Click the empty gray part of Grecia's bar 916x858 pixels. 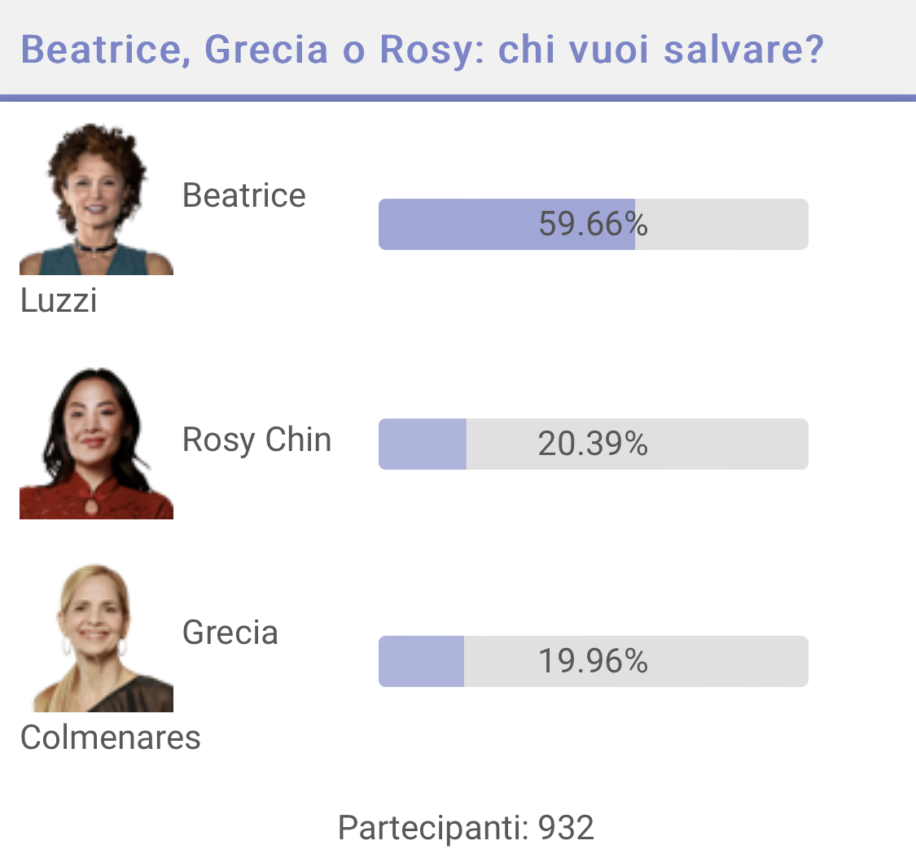point(636,661)
